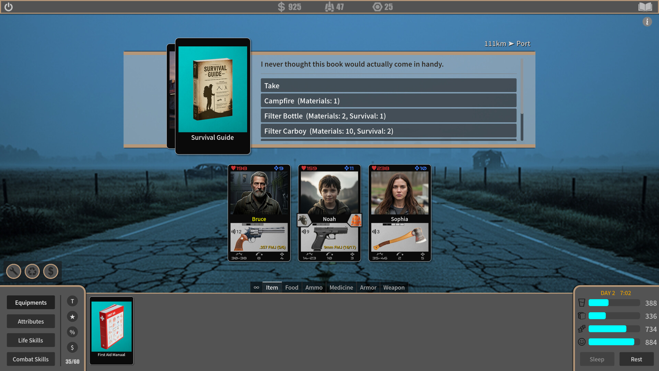The image size is (659, 371).
Task: Switch to the Weapon tab
Action: point(394,287)
